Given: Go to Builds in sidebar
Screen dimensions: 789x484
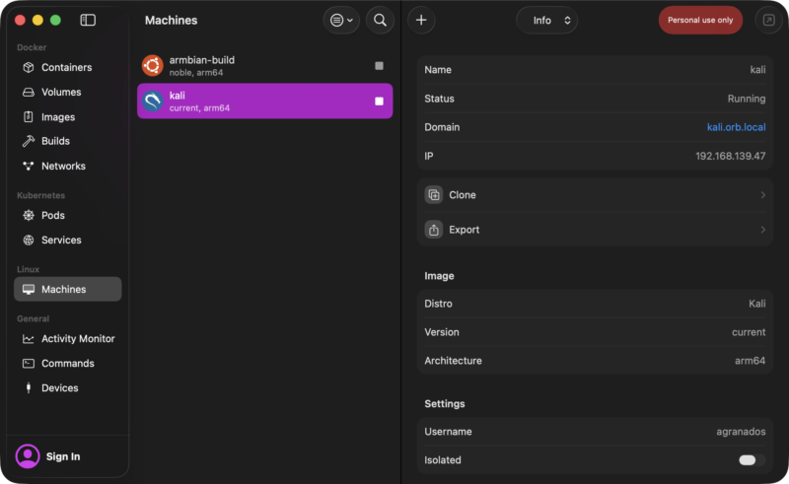Looking at the screenshot, I should point(55,141).
